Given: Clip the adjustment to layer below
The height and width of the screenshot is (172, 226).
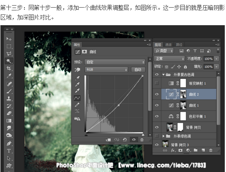Looking at the screenshot, I should pos(108,140).
